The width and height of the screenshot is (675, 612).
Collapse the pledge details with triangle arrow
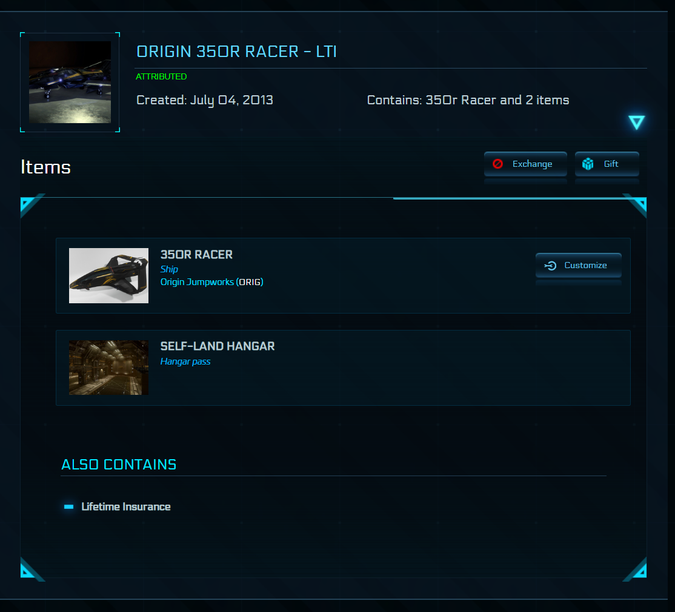(x=636, y=123)
